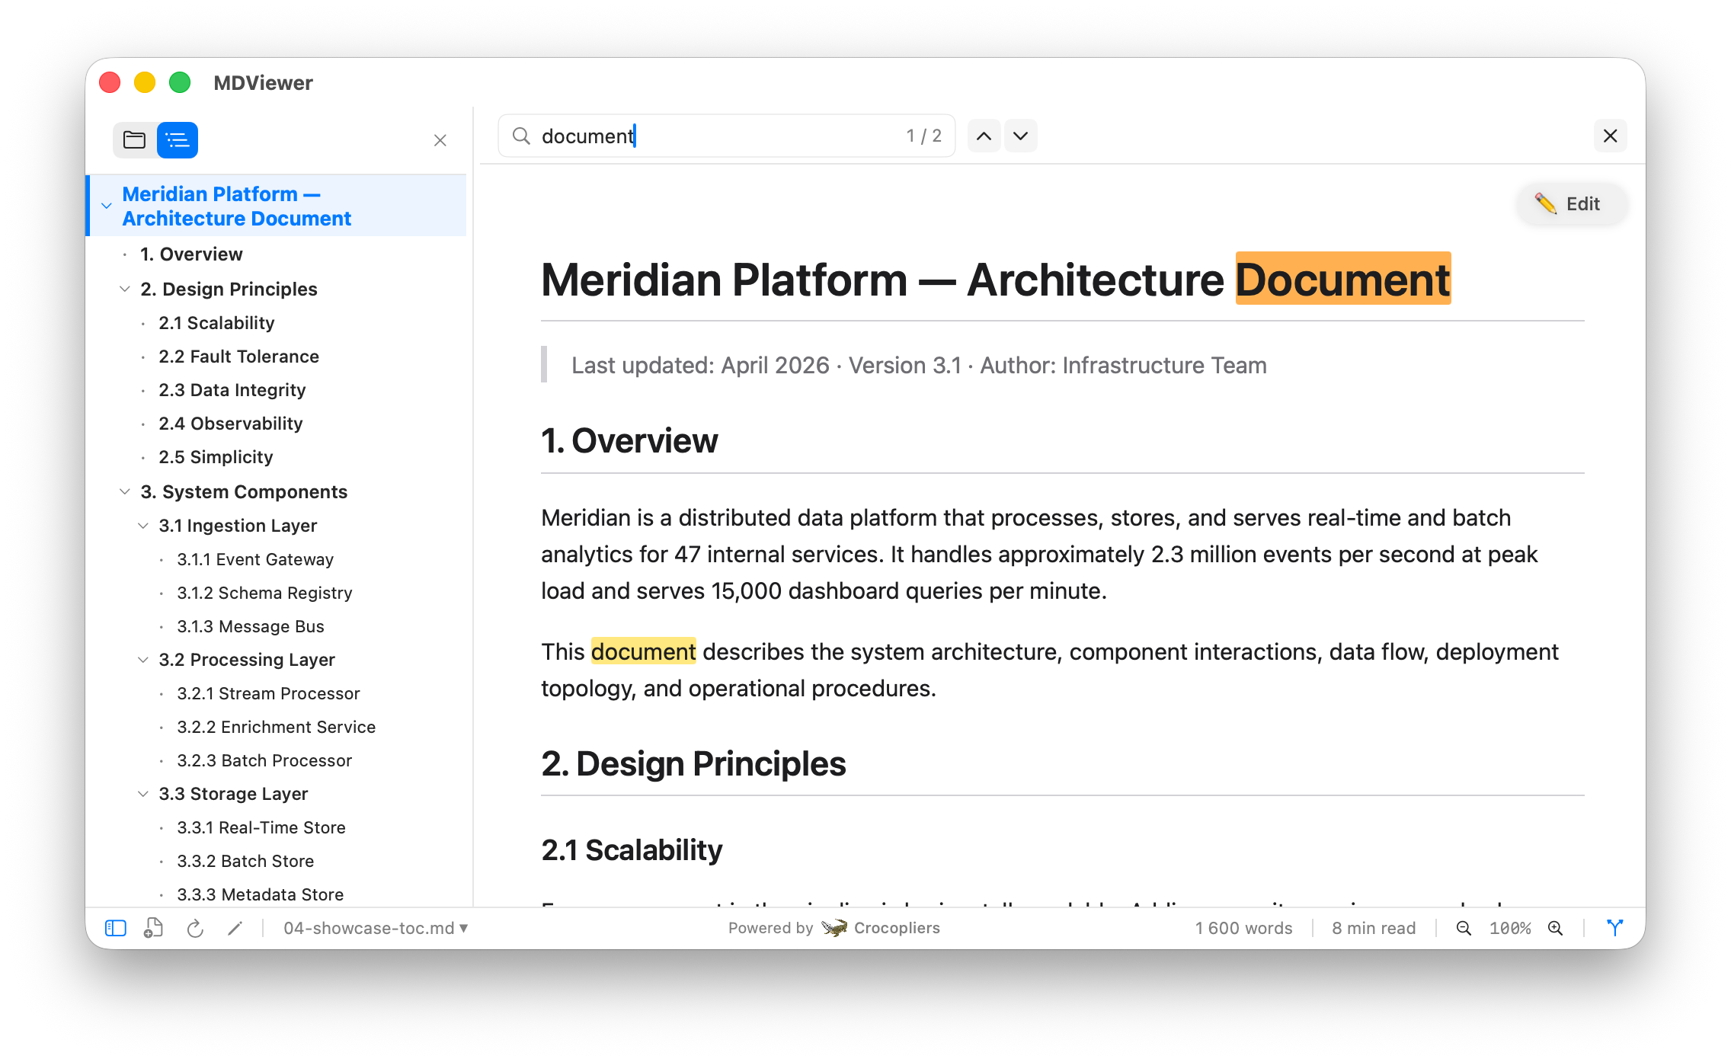Click the 100% zoom level
Image resolution: width=1731 pixels, height=1062 pixels.
pos(1510,928)
